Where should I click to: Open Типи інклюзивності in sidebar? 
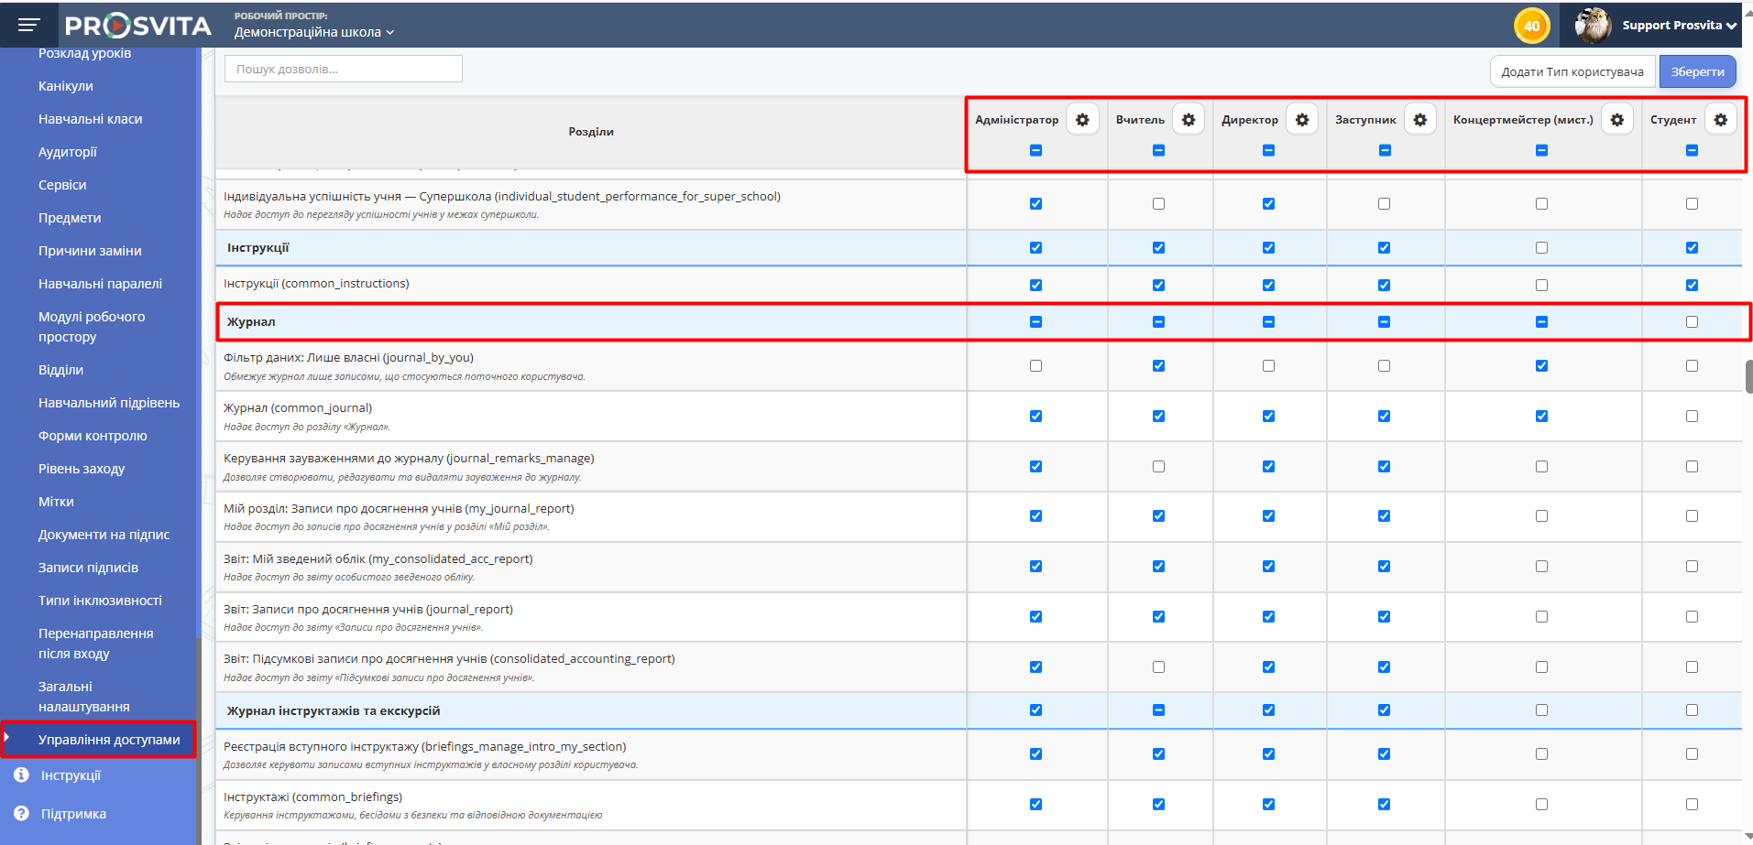pos(100,601)
